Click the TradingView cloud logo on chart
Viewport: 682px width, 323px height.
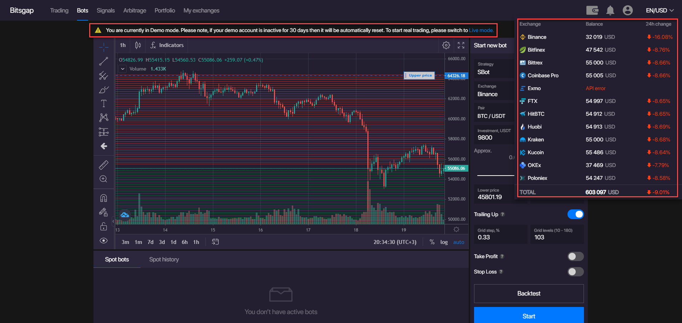tap(124, 215)
